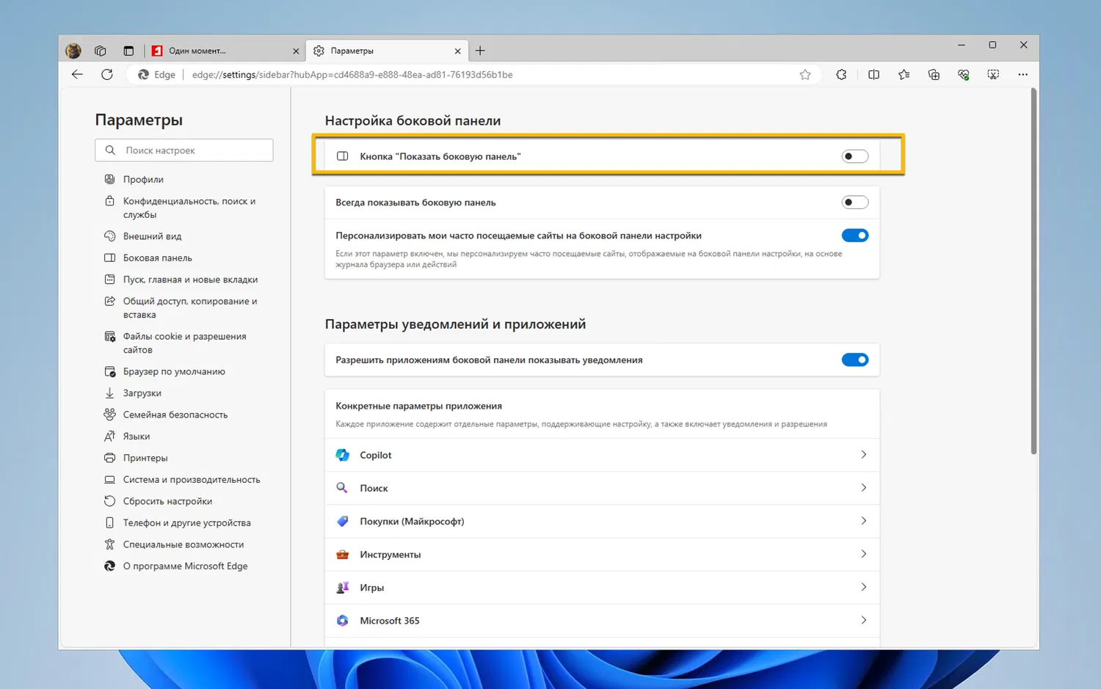Open the Favorites list icon

coord(904,74)
